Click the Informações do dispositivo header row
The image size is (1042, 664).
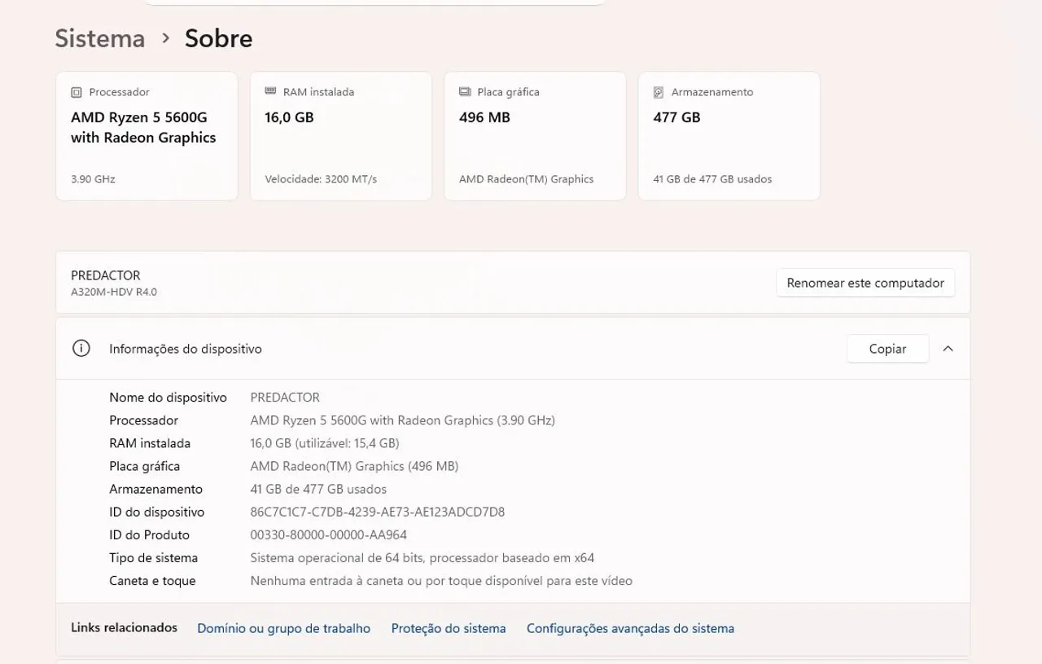[x=513, y=349]
